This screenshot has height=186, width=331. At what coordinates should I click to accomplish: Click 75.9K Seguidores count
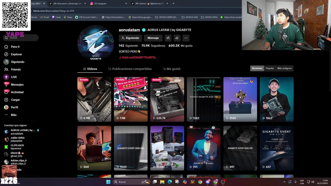(153, 46)
